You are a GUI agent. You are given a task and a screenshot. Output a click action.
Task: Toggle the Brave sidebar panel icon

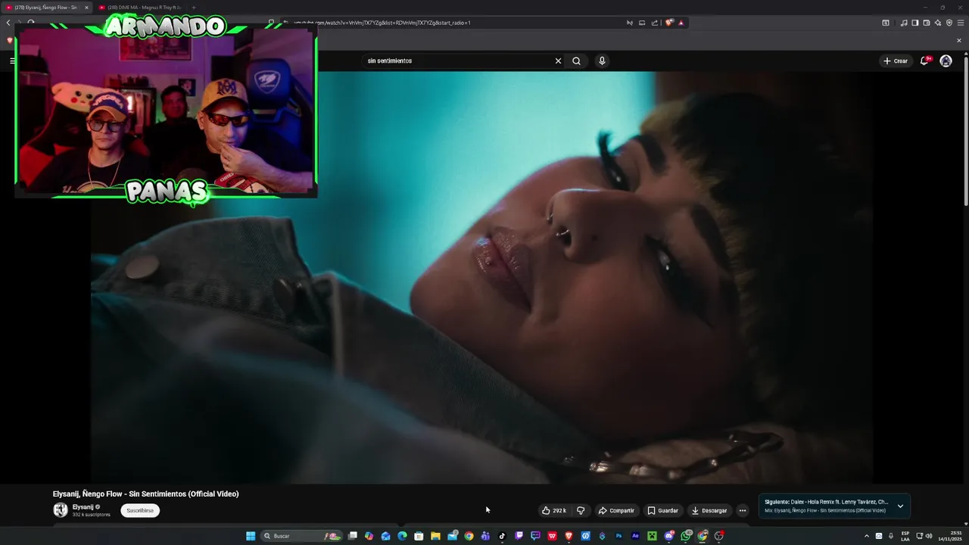[x=914, y=23]
